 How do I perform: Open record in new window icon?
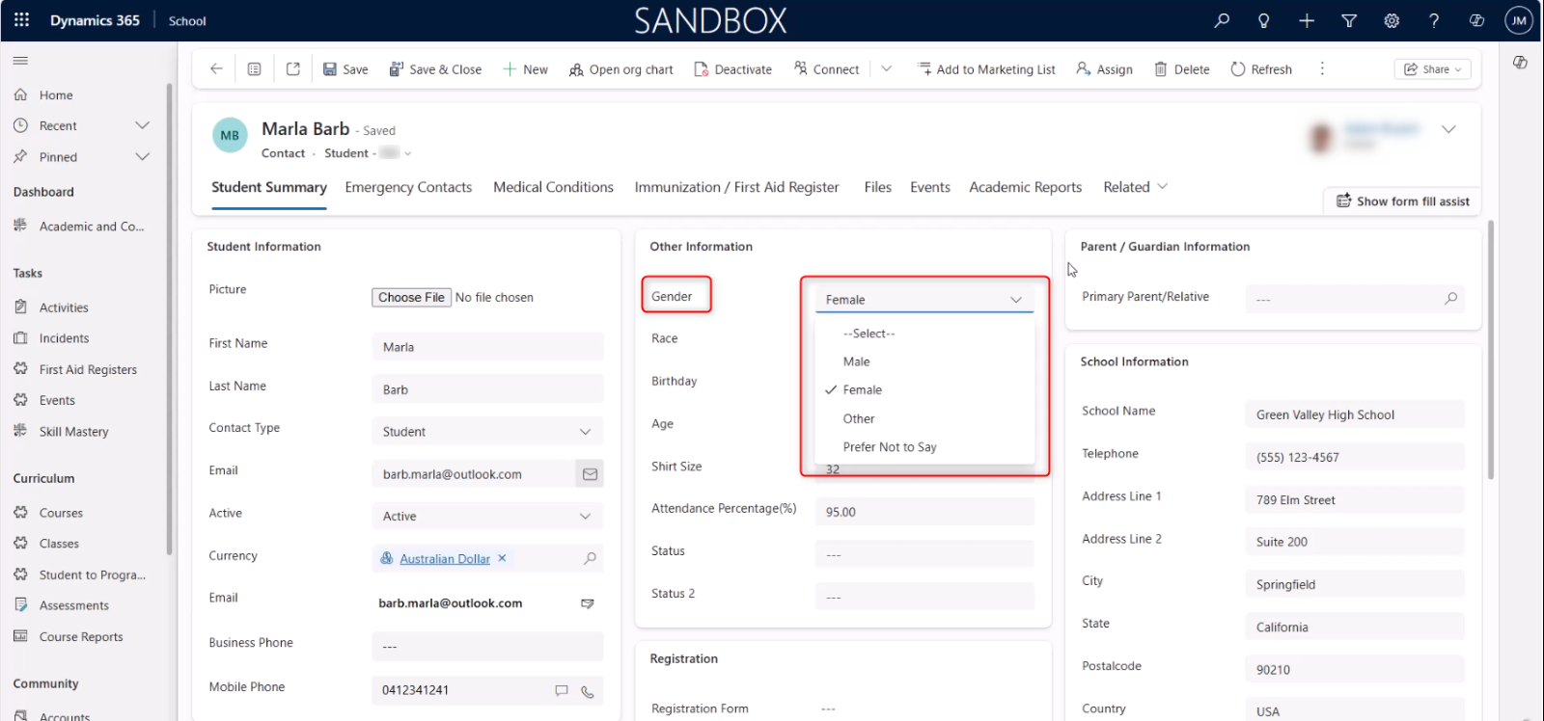click(293, 69)
